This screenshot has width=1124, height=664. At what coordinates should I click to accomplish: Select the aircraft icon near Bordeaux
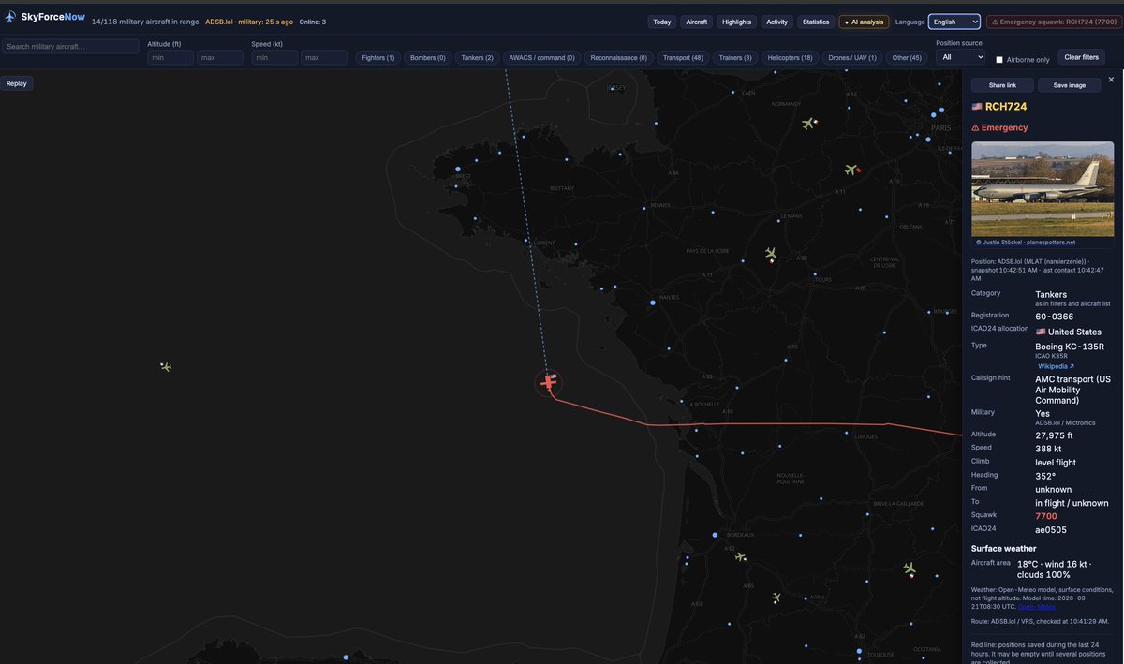click(740, 556)
